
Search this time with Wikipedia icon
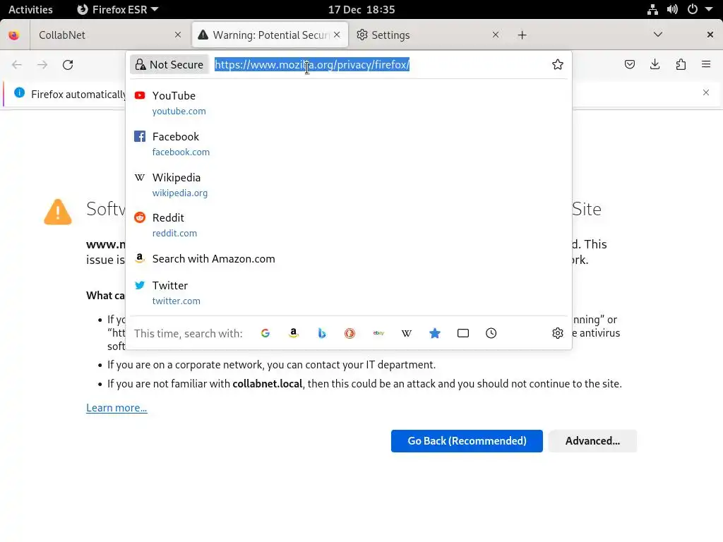407,333
